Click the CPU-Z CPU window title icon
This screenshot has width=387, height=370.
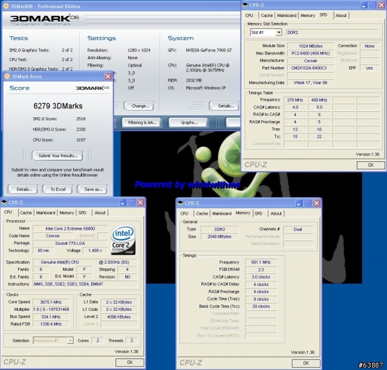pos(4,203)
